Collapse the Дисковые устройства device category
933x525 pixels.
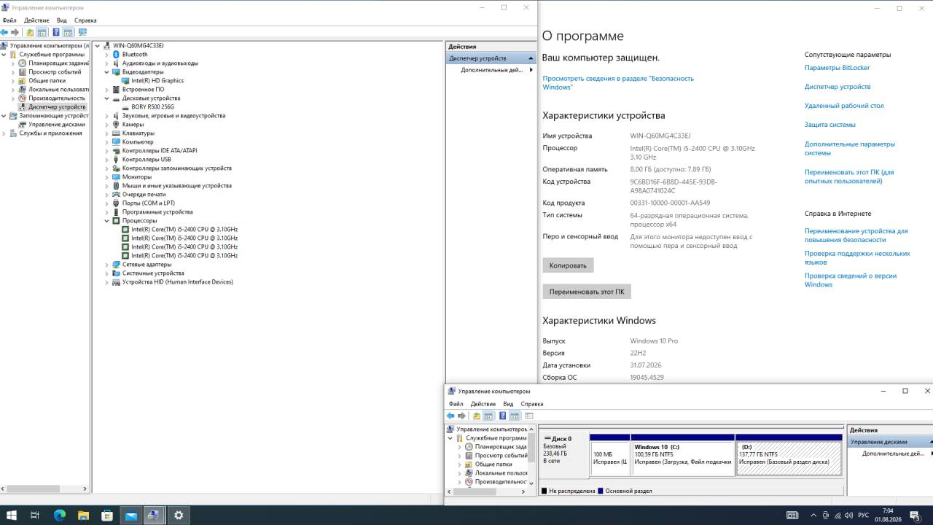pyautogui.click(x=106, y=98)
